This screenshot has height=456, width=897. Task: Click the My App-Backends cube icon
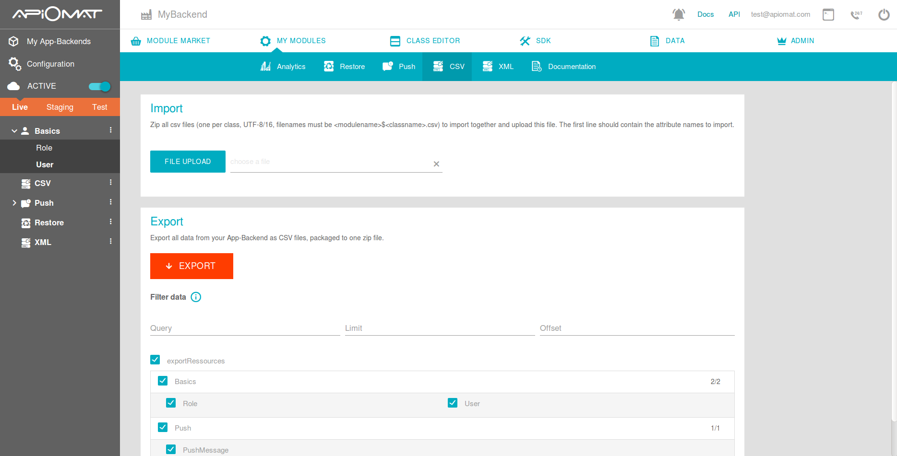[13, 41]
